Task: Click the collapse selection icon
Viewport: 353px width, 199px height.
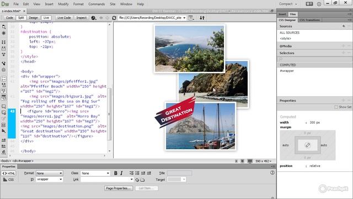Action: [x=4, y=48]
